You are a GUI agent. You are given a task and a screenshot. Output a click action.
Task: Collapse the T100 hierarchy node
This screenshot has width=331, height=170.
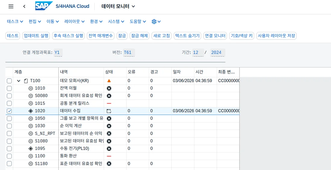click(19, 81)
